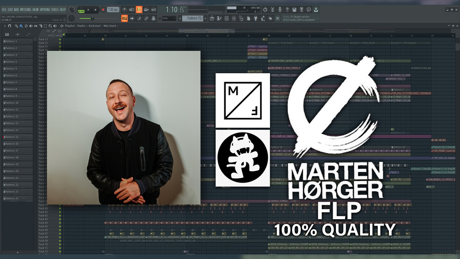Open the FILE menu
The width and height of the screenshot is (460, 259).
tap(4, 10)
